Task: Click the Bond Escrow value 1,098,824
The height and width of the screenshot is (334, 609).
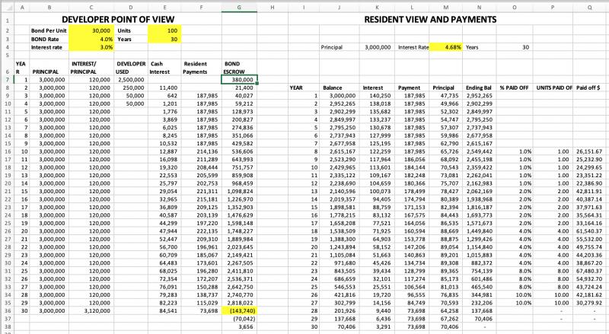Action: [x=240, y=192]
